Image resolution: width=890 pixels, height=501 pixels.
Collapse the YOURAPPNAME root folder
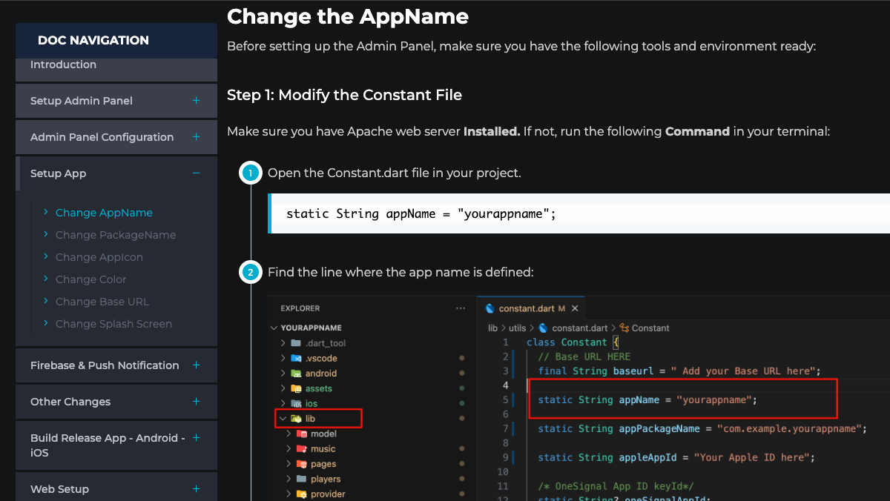tap(274, 328)
